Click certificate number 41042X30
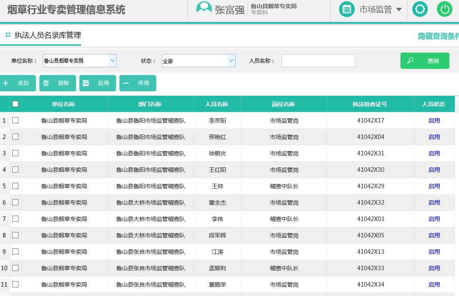 click(370, 169)
